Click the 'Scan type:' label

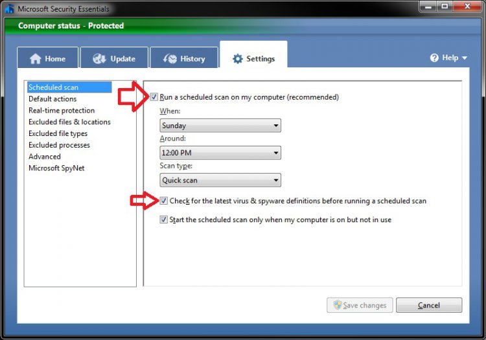pos(176,166)
